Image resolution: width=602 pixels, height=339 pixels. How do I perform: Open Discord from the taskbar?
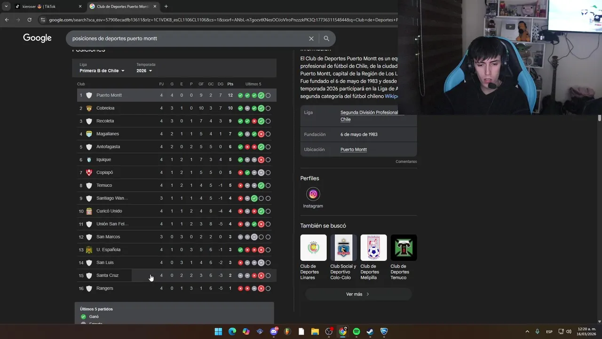(x=274, y=331)
